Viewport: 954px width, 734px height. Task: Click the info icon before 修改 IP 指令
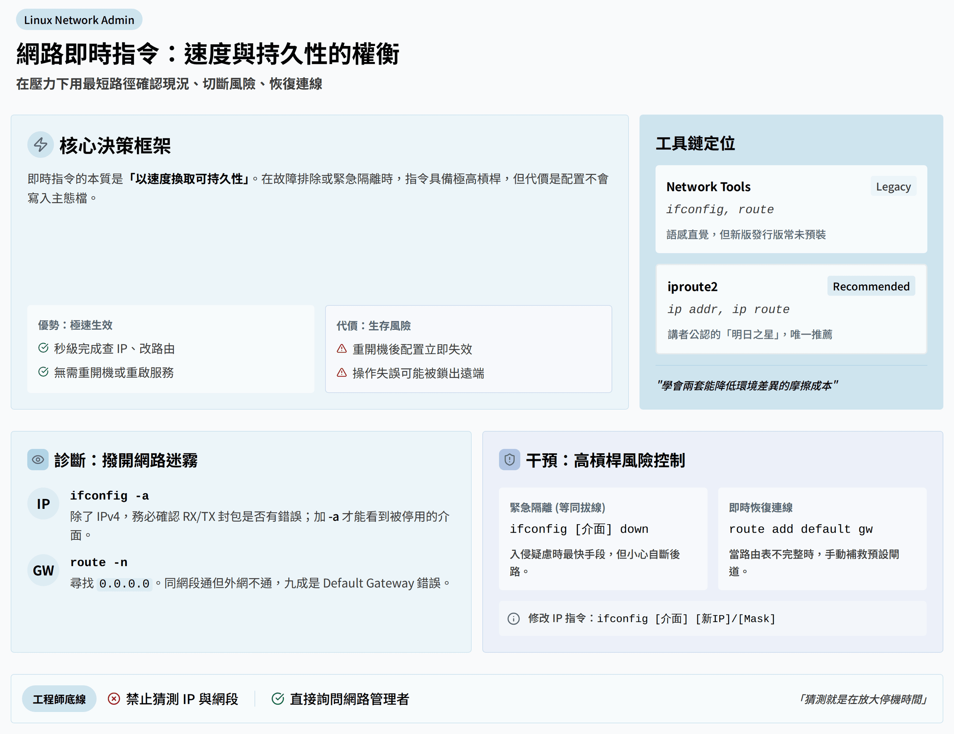click(x=514, y=619)
